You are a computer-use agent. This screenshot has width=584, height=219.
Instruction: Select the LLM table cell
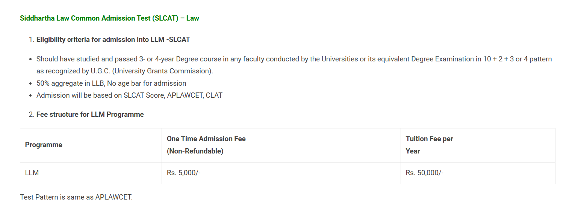(x=91, y=173)
